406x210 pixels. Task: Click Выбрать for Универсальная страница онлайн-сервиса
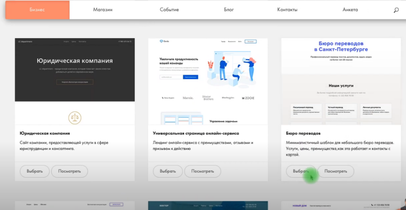click(x=168, y=171)
